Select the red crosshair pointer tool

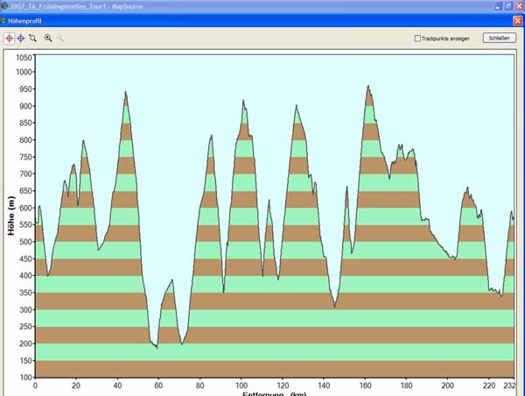10,39
